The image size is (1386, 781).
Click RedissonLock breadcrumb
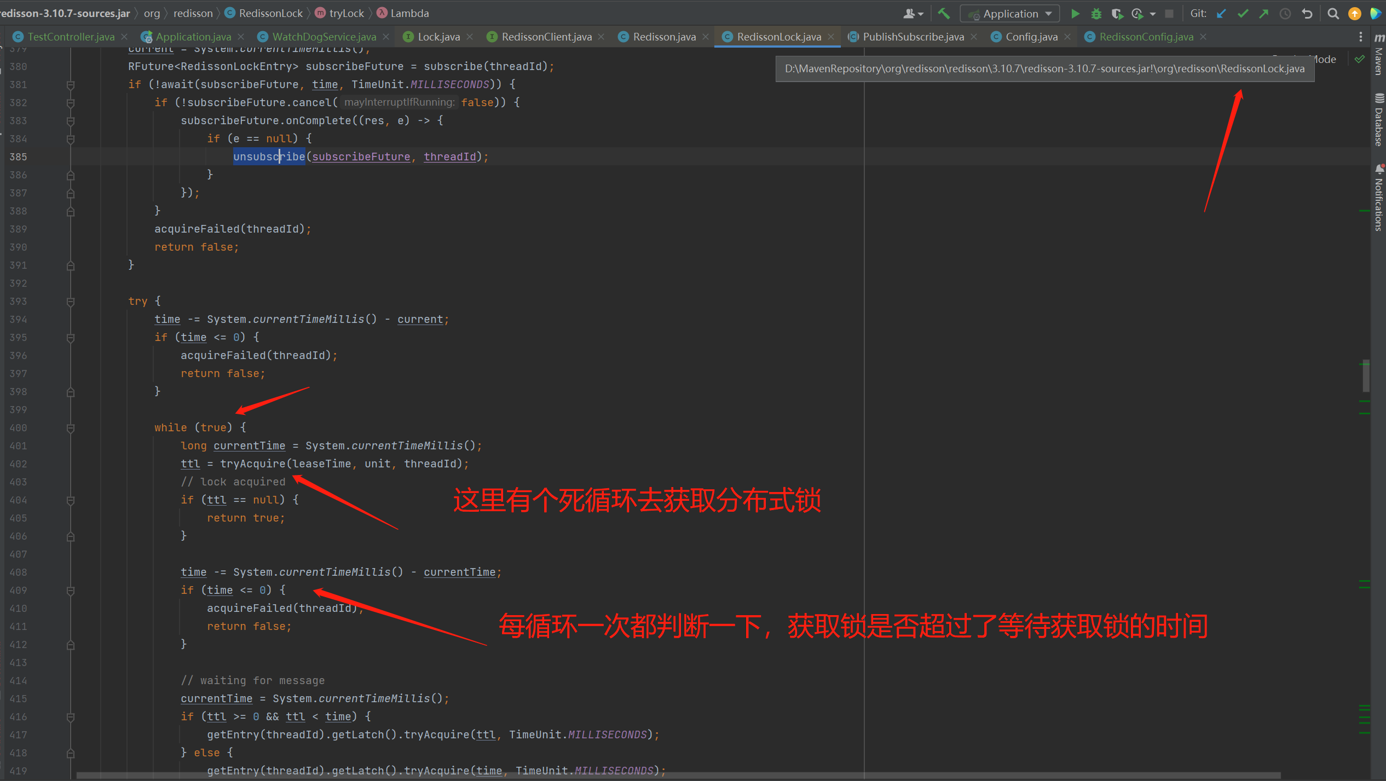264,13
